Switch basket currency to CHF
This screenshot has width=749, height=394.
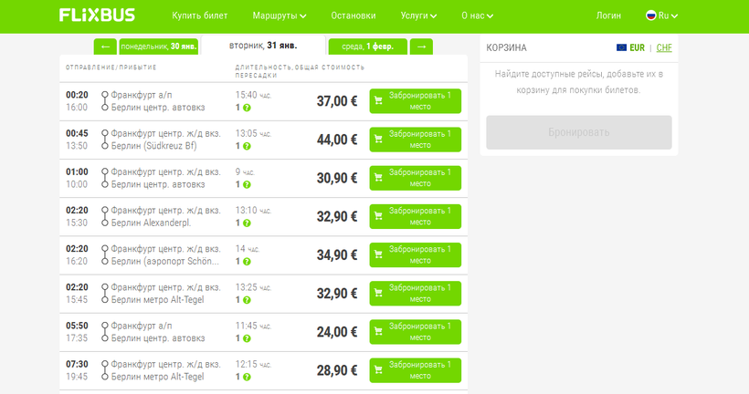664,47
